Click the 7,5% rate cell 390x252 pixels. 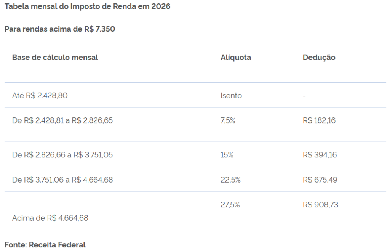point(228,120)
